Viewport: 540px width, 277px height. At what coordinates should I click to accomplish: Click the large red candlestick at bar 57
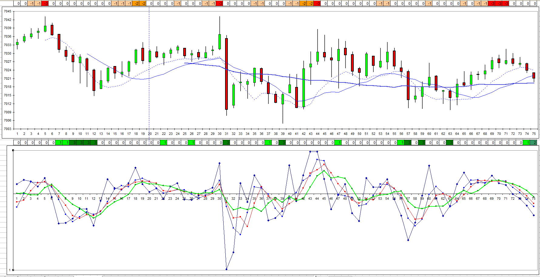(x=408, y=85)
